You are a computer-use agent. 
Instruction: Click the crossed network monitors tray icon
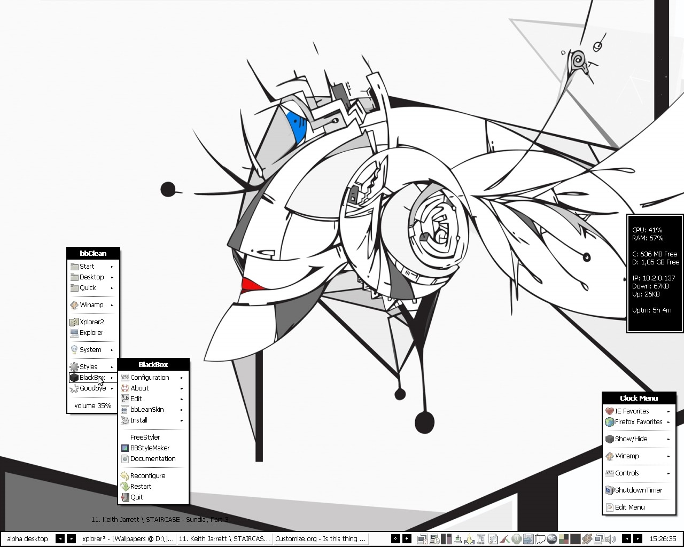point(422,539)
